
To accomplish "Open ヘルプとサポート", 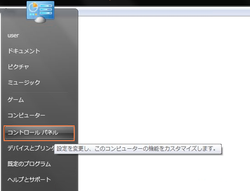I will click(x=29, y=179).
